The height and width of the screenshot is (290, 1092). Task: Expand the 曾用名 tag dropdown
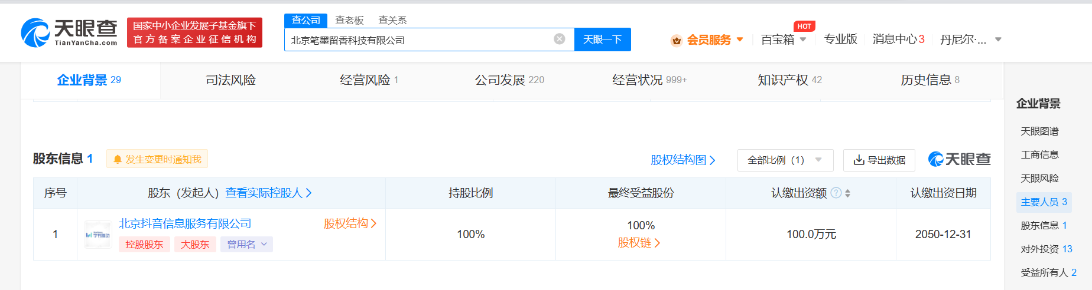click(x=247, y=244)
